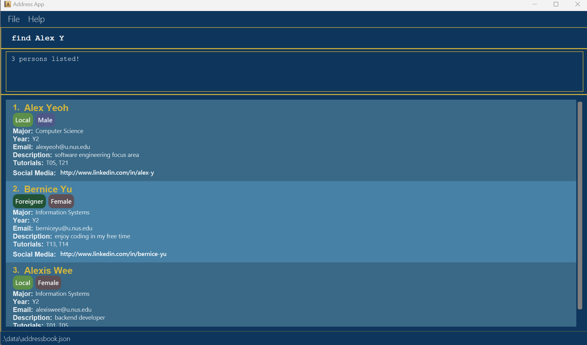Select Bernice Yu's contact name

(x=48, y=189)
